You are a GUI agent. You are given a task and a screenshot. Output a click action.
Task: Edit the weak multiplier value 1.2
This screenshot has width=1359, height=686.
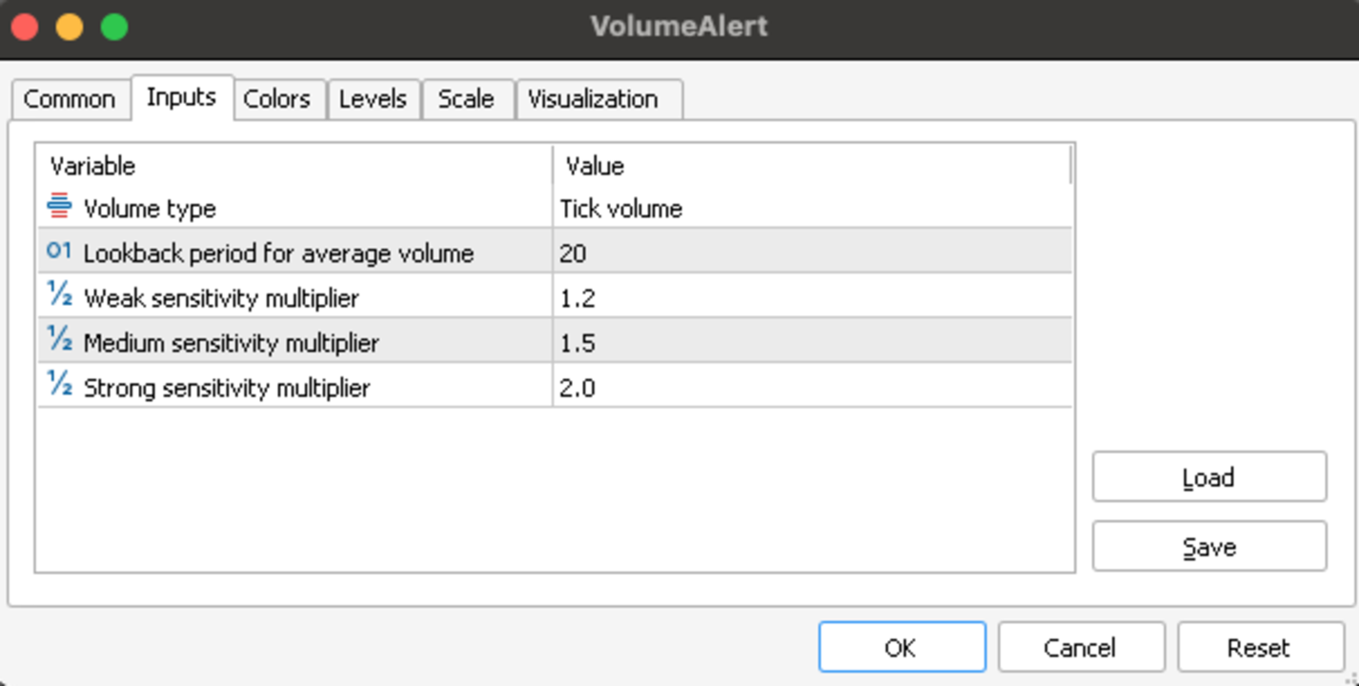pyautogui.click(x=811, y=297)
